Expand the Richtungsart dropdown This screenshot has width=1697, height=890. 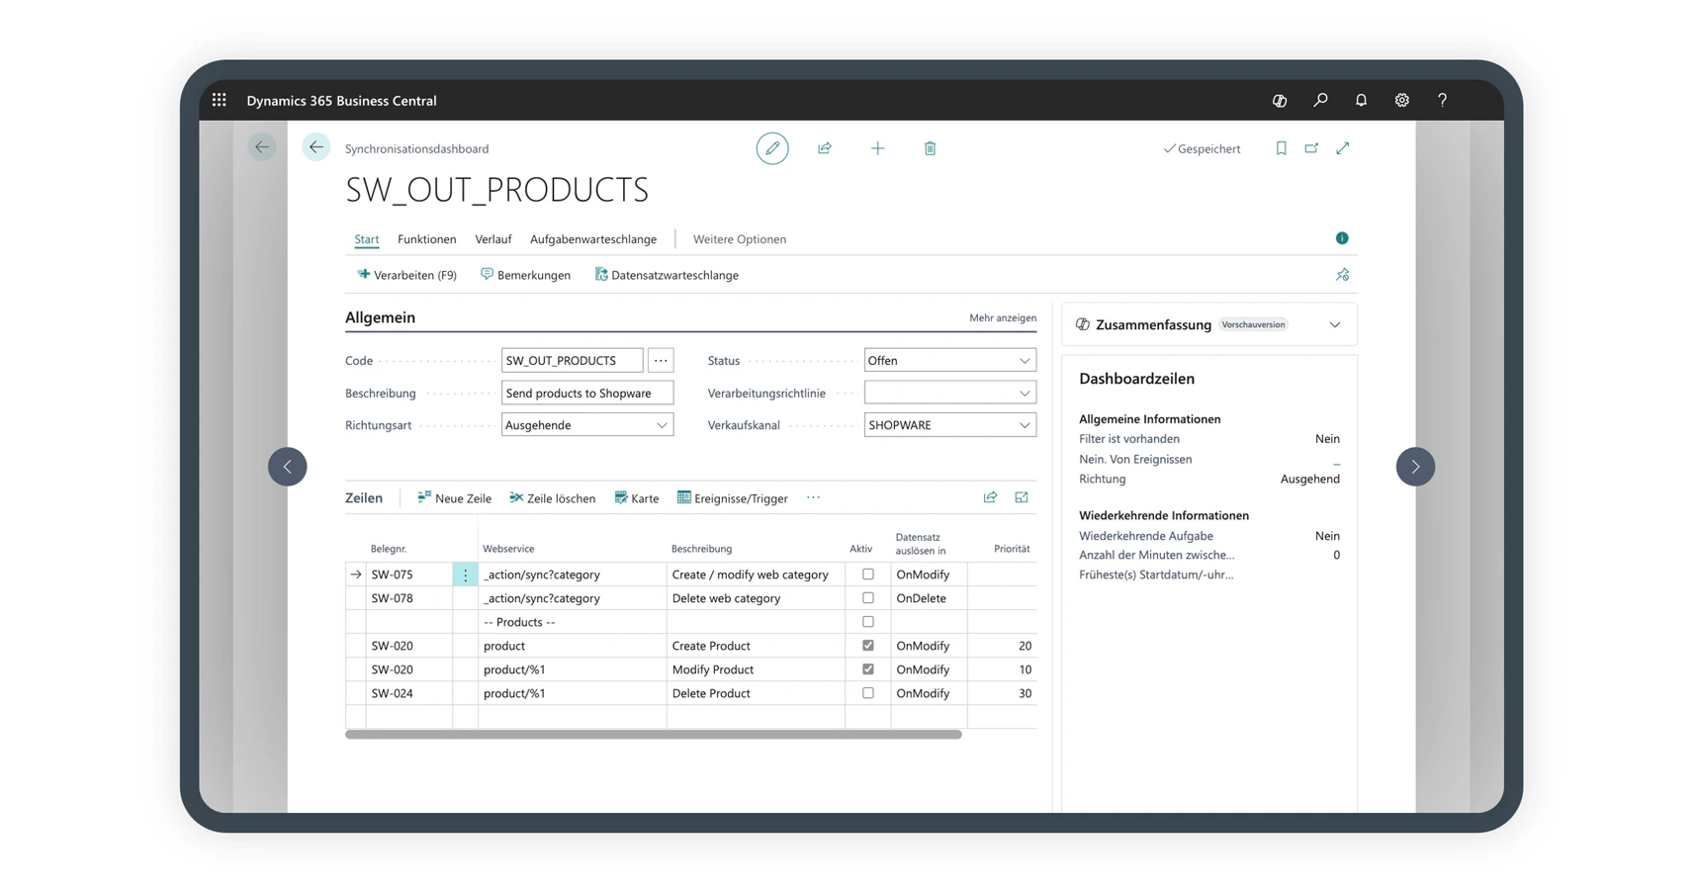click(x=587, y=425)
